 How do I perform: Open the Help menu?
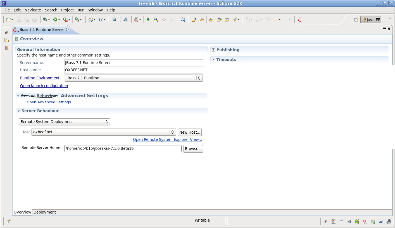coord(111,10)
